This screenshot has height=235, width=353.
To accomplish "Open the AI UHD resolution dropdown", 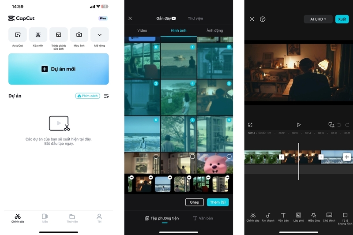I will 318,19.
